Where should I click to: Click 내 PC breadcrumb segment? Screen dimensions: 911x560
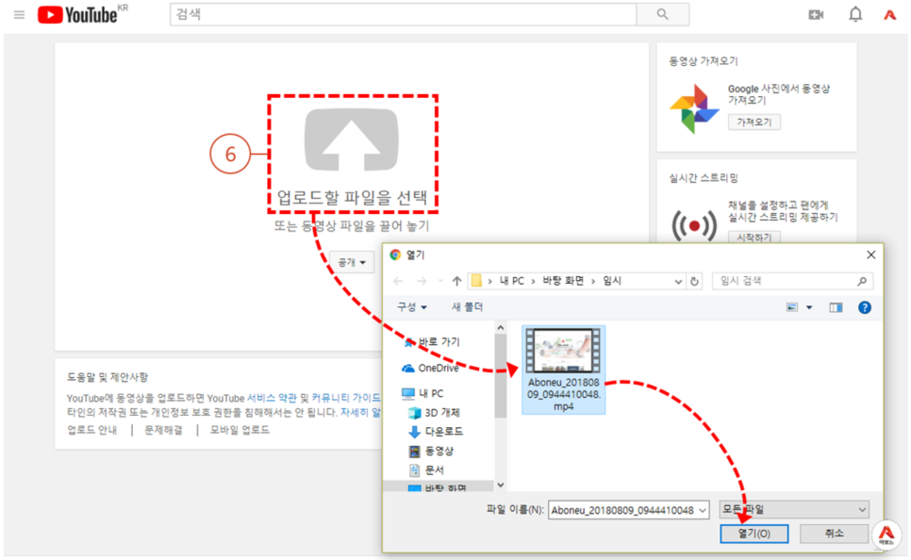[512, 281]
